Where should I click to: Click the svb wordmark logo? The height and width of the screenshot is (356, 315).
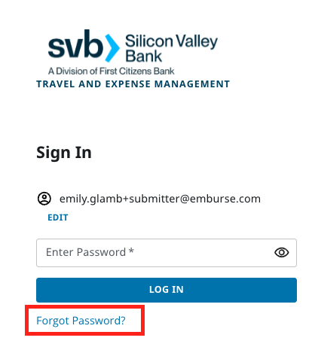(x=75, y=44)
